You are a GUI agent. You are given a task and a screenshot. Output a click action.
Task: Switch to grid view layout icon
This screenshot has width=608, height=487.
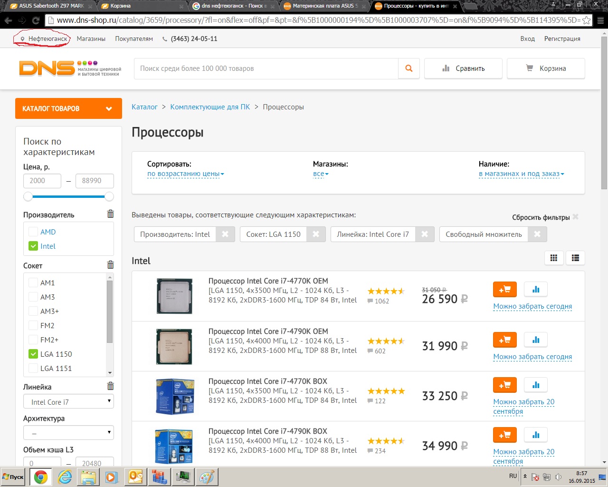553,258
